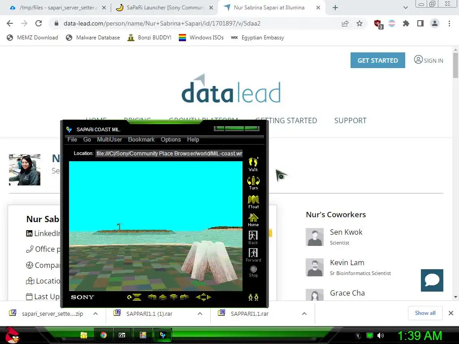Open the GETTING STARTED nav link

point(286,120)
